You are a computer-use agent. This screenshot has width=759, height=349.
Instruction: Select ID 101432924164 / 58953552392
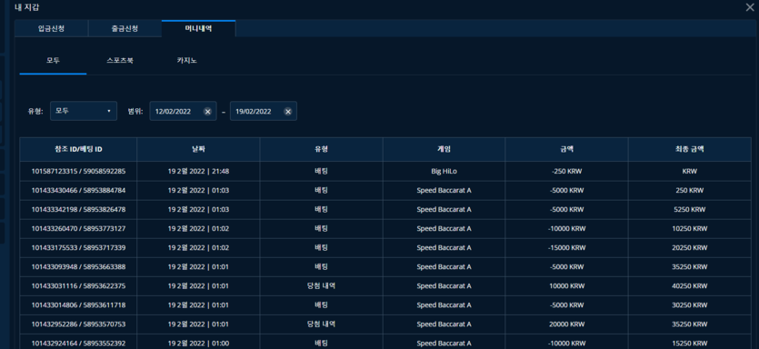click(78, 344)
